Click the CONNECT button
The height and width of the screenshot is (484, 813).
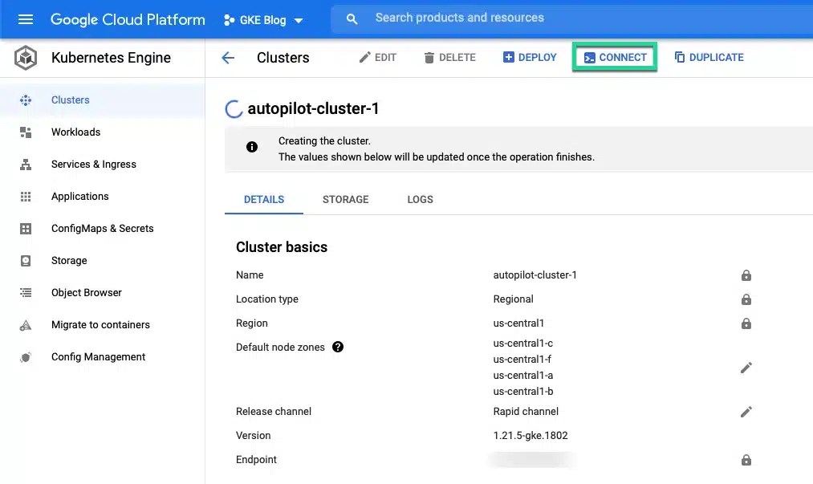coord(615,57)
